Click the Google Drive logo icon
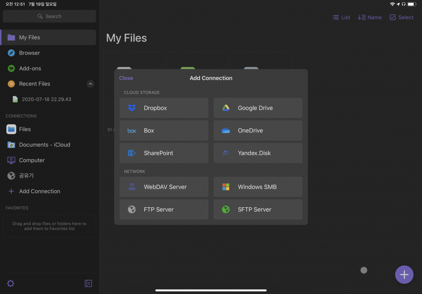 226,108
